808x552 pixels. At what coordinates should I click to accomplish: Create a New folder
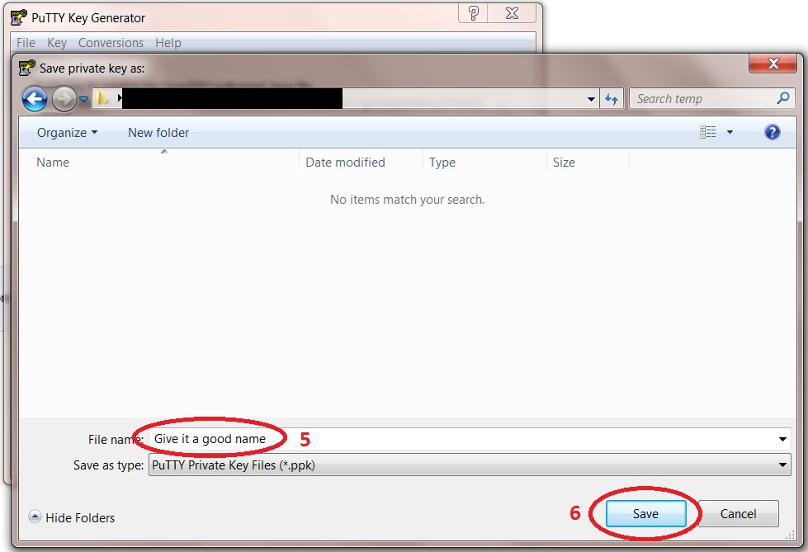[158, 132]
